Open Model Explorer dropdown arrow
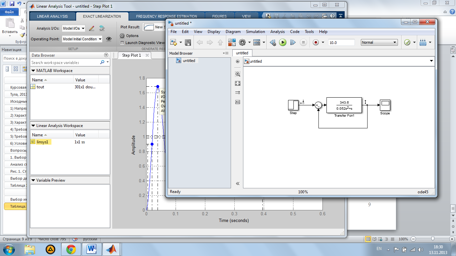 click(x=264, y=42)
